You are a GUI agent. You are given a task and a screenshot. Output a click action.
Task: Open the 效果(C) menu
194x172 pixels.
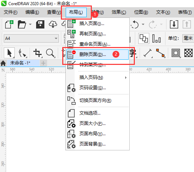click(119, 12)
